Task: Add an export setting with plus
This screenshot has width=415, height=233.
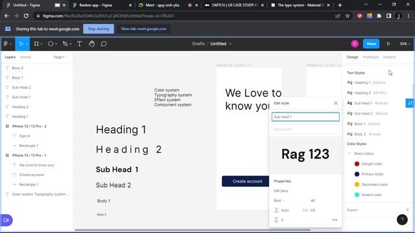Action: click(407, 210)
